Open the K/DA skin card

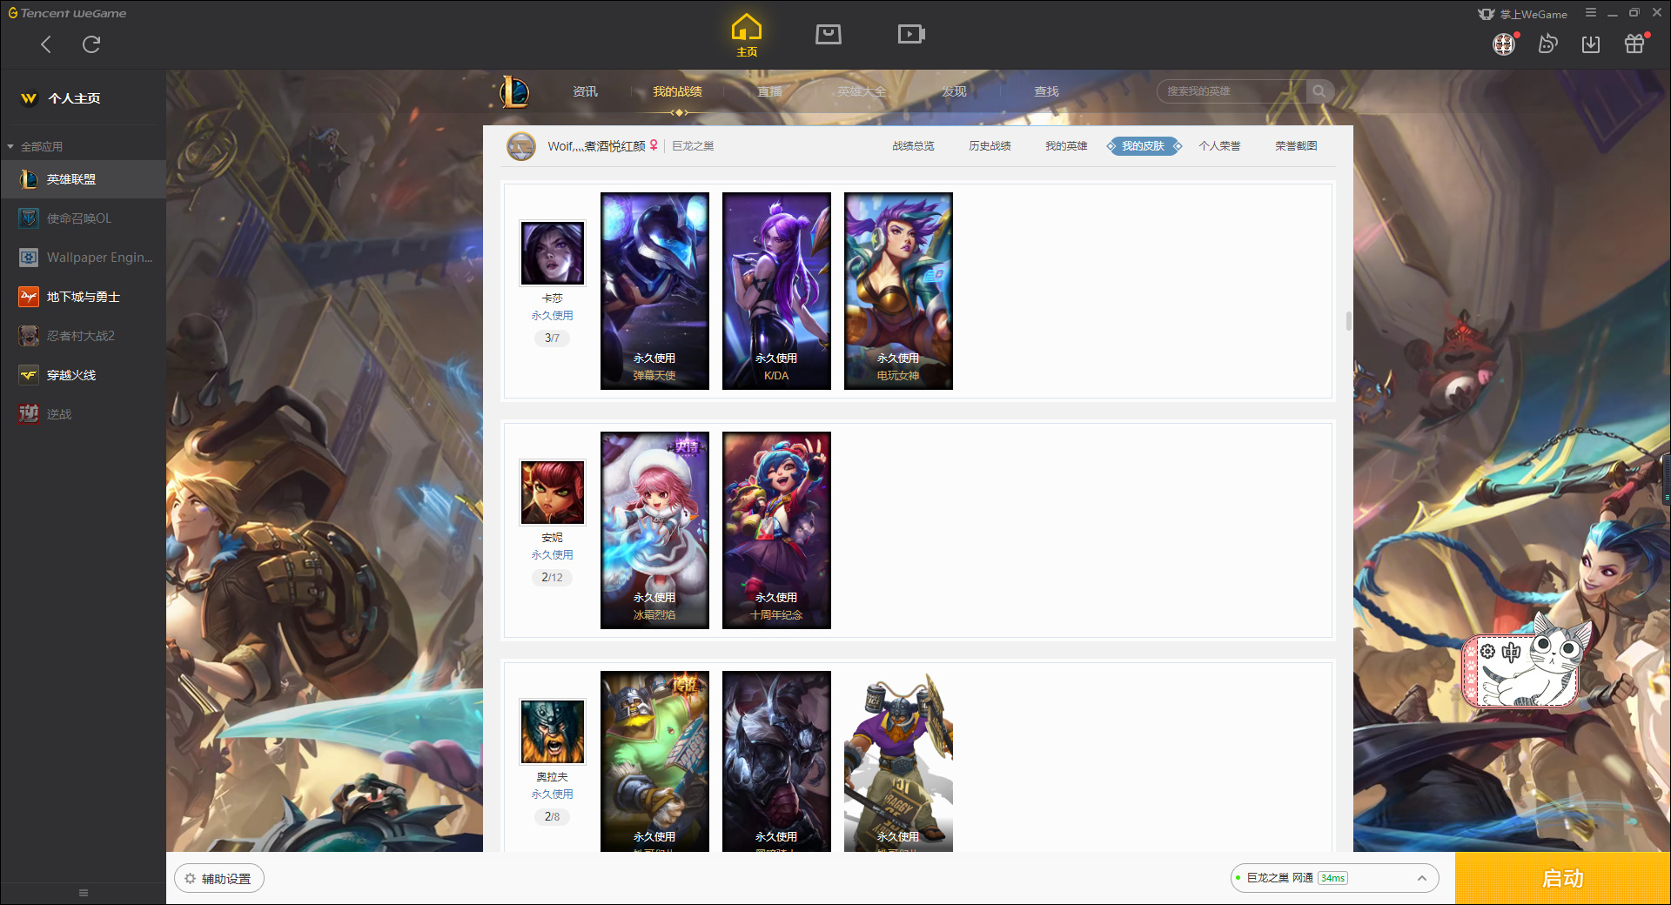pyautogui.click(x=776, y=291)
